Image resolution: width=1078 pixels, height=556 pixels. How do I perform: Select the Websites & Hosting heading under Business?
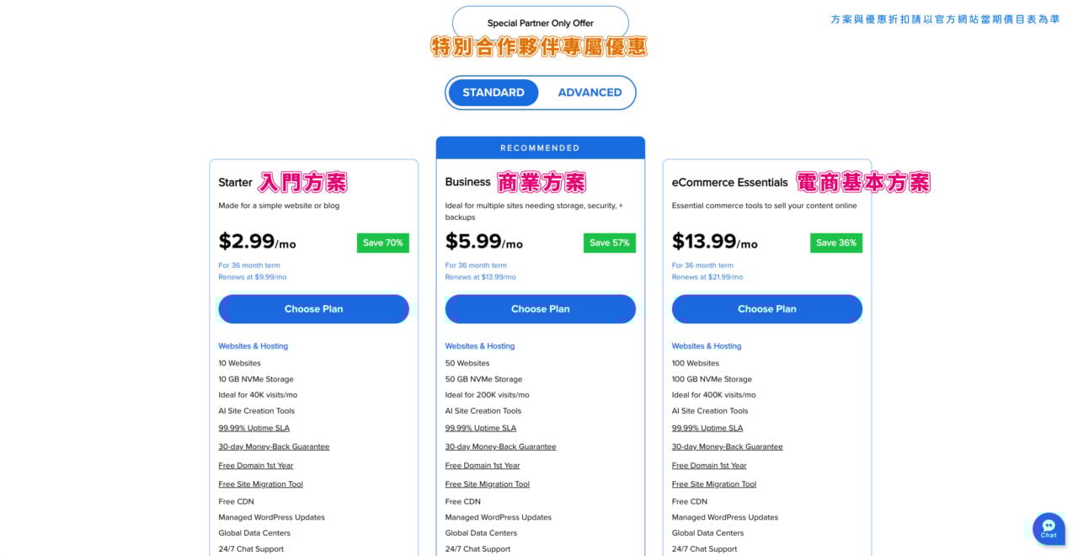pos(479,345)
